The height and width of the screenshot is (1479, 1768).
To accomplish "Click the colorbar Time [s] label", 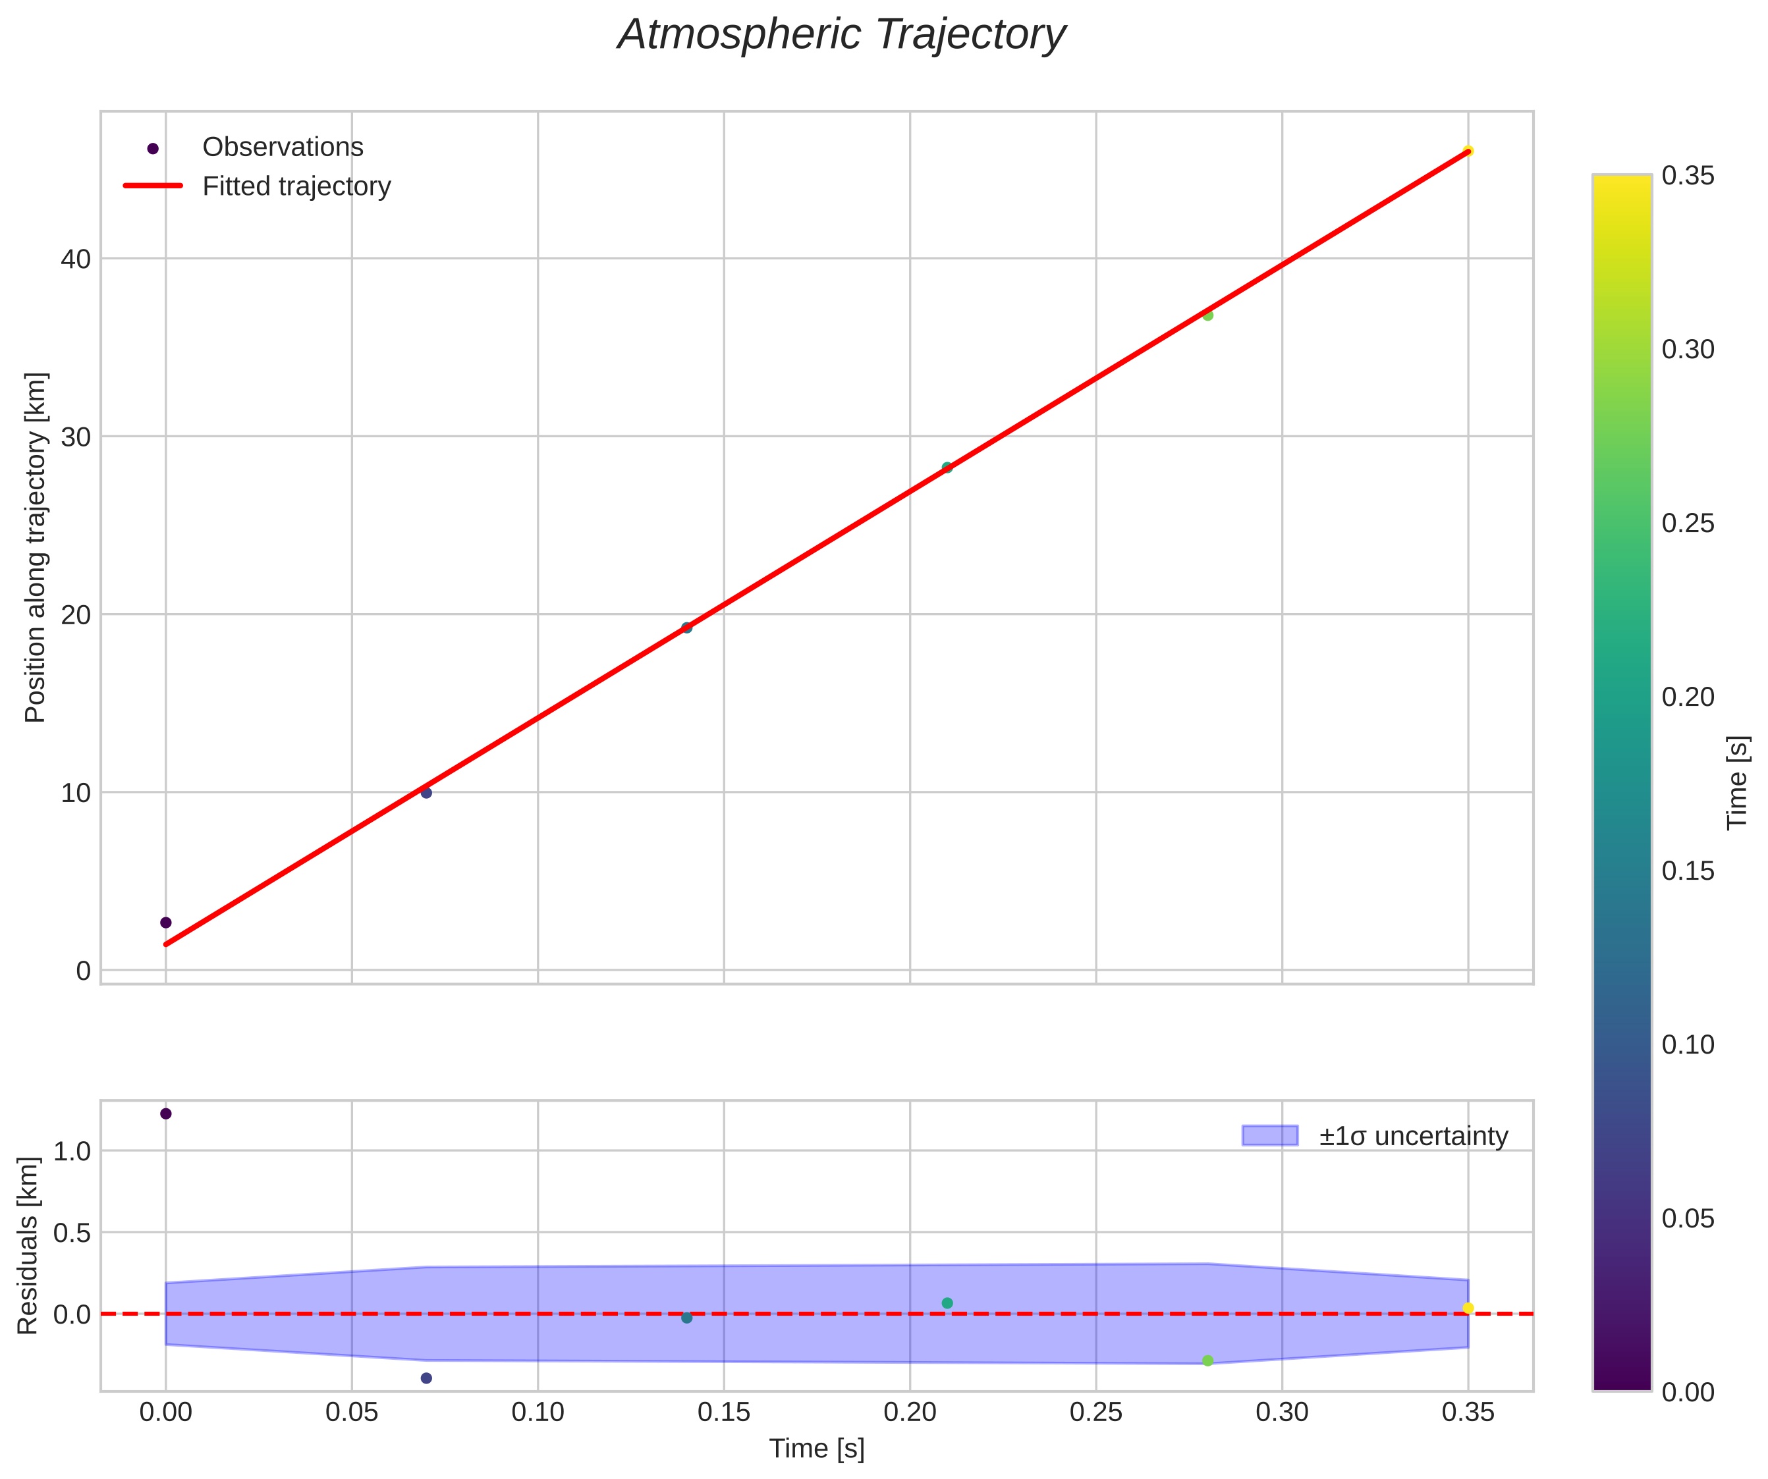I will tap(1737, 783).
